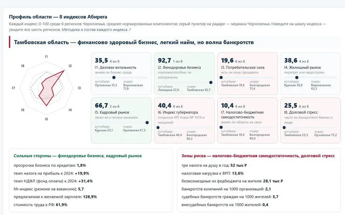Screen dimensions: 345x215
Task: Click the external-link arrow after the methodology text
Action: click(130, 30)
